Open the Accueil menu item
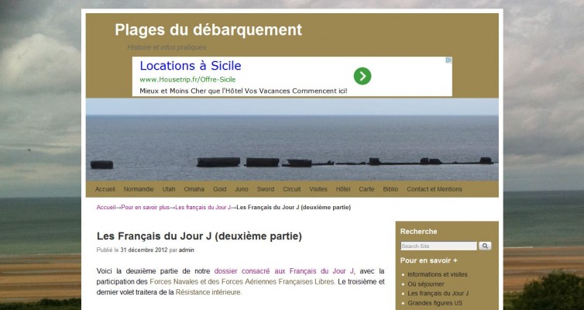584x310 pixels. (105, 189)
